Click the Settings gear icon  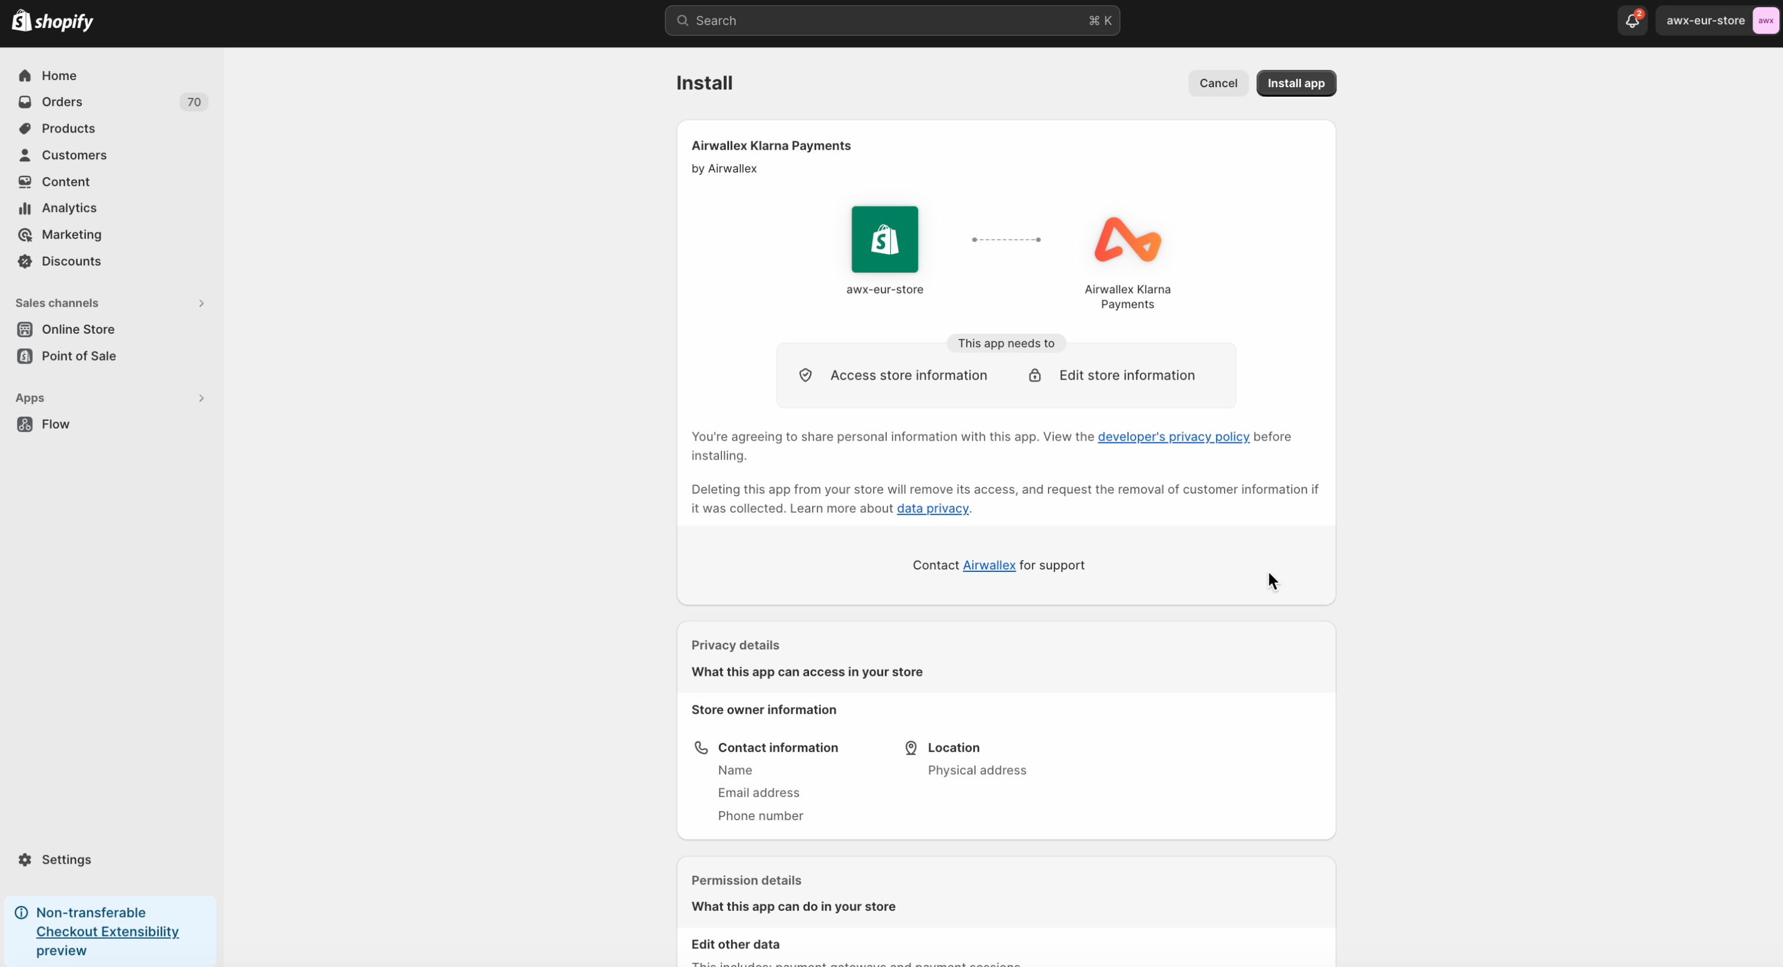25,859
